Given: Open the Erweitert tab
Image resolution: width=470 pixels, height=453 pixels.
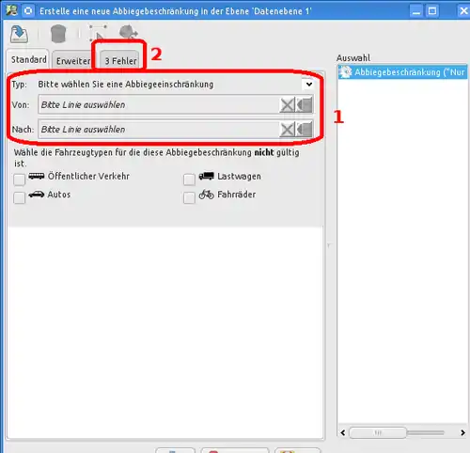Looking at the screenshot, I should (x=73, y=61).
